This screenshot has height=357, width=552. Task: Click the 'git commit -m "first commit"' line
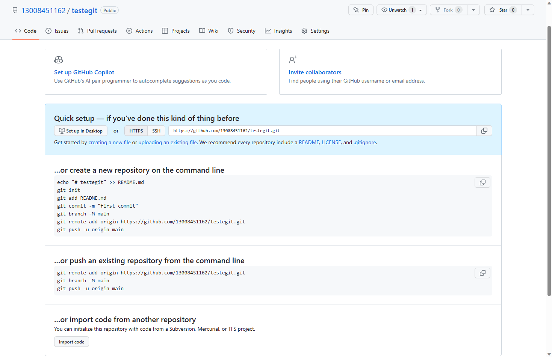click(97, 206)
